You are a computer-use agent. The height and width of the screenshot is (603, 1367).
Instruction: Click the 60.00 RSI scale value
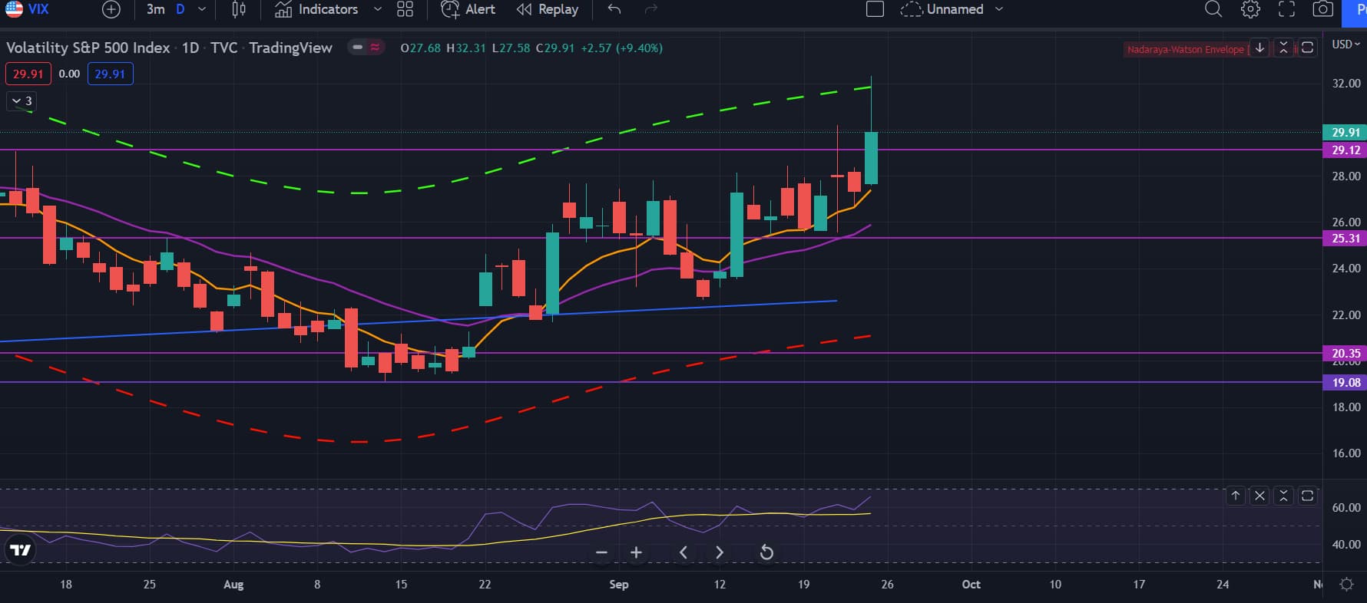pyautogui.click(x=1346, y=508)
